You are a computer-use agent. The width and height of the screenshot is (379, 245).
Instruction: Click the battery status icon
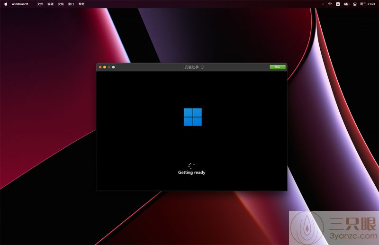coord(346,4)
